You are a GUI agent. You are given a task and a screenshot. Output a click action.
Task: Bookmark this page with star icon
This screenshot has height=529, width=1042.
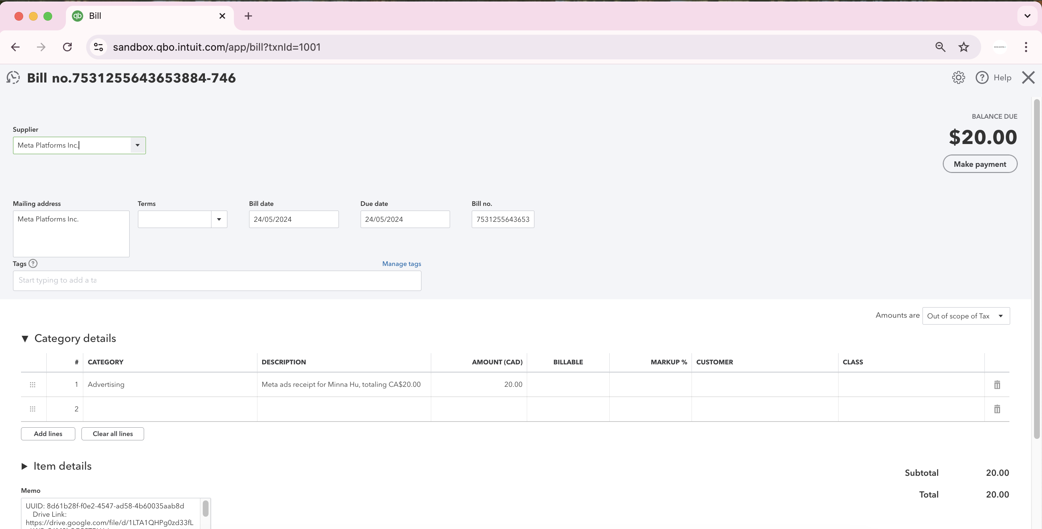click(963, 47)
